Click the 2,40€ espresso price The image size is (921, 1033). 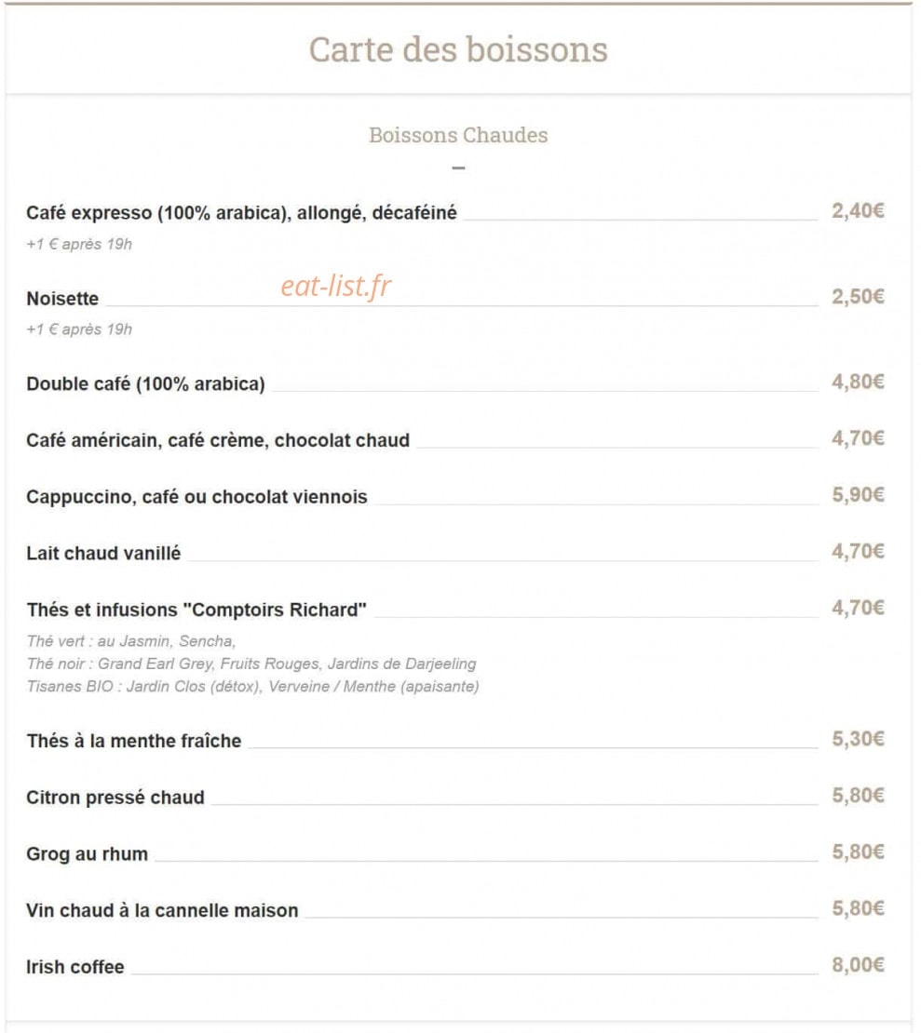[858, 211]
